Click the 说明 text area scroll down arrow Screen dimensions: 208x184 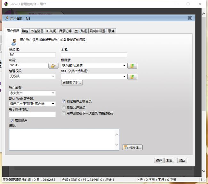pos(117,144)
